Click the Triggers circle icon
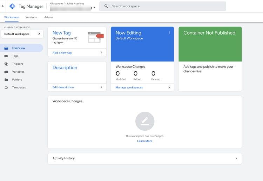The width and height of the screenshot is (263, 181). [x=6, y=64]
